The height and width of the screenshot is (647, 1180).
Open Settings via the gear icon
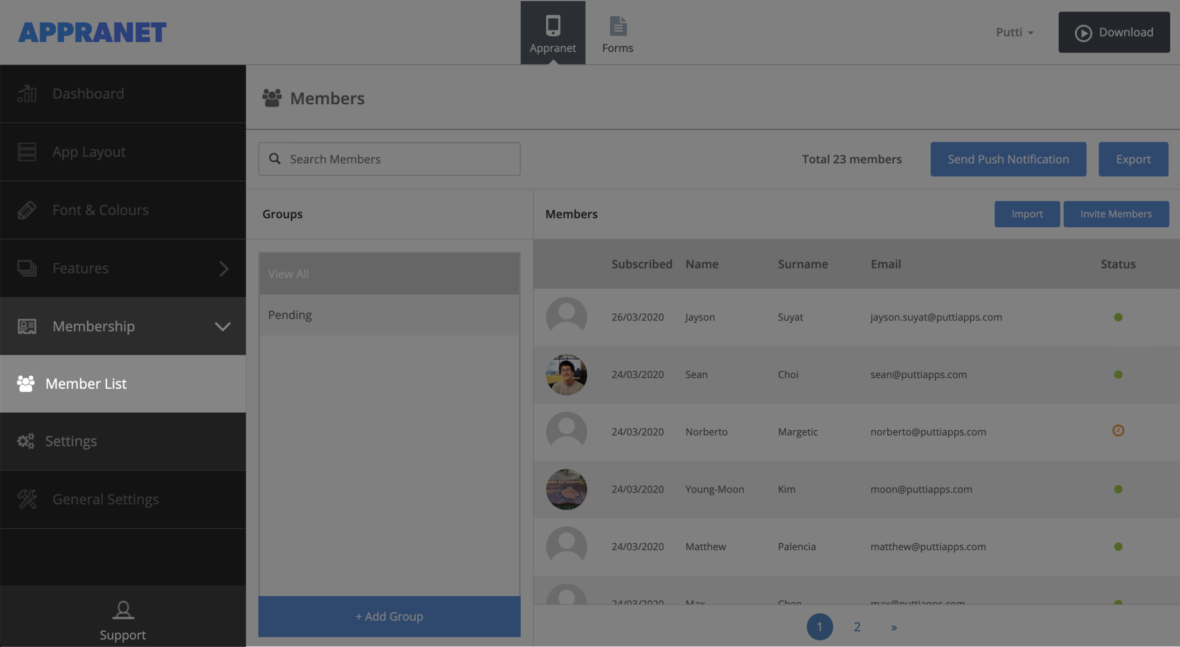coord(26,441)
